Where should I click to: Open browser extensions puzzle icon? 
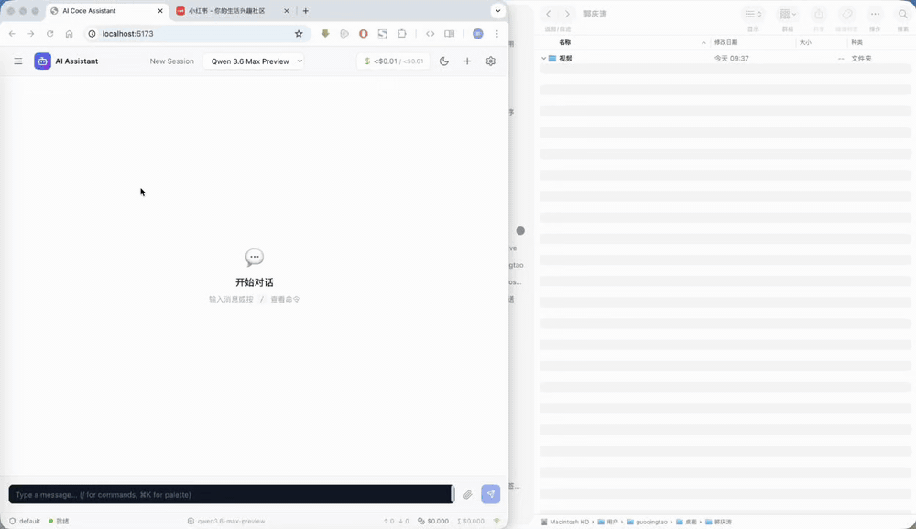402,34
